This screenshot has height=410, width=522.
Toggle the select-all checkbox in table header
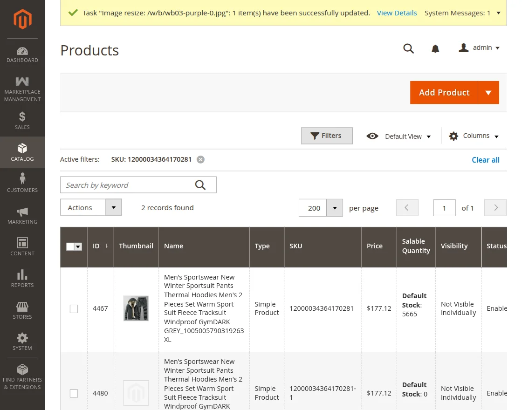[70, 246]
